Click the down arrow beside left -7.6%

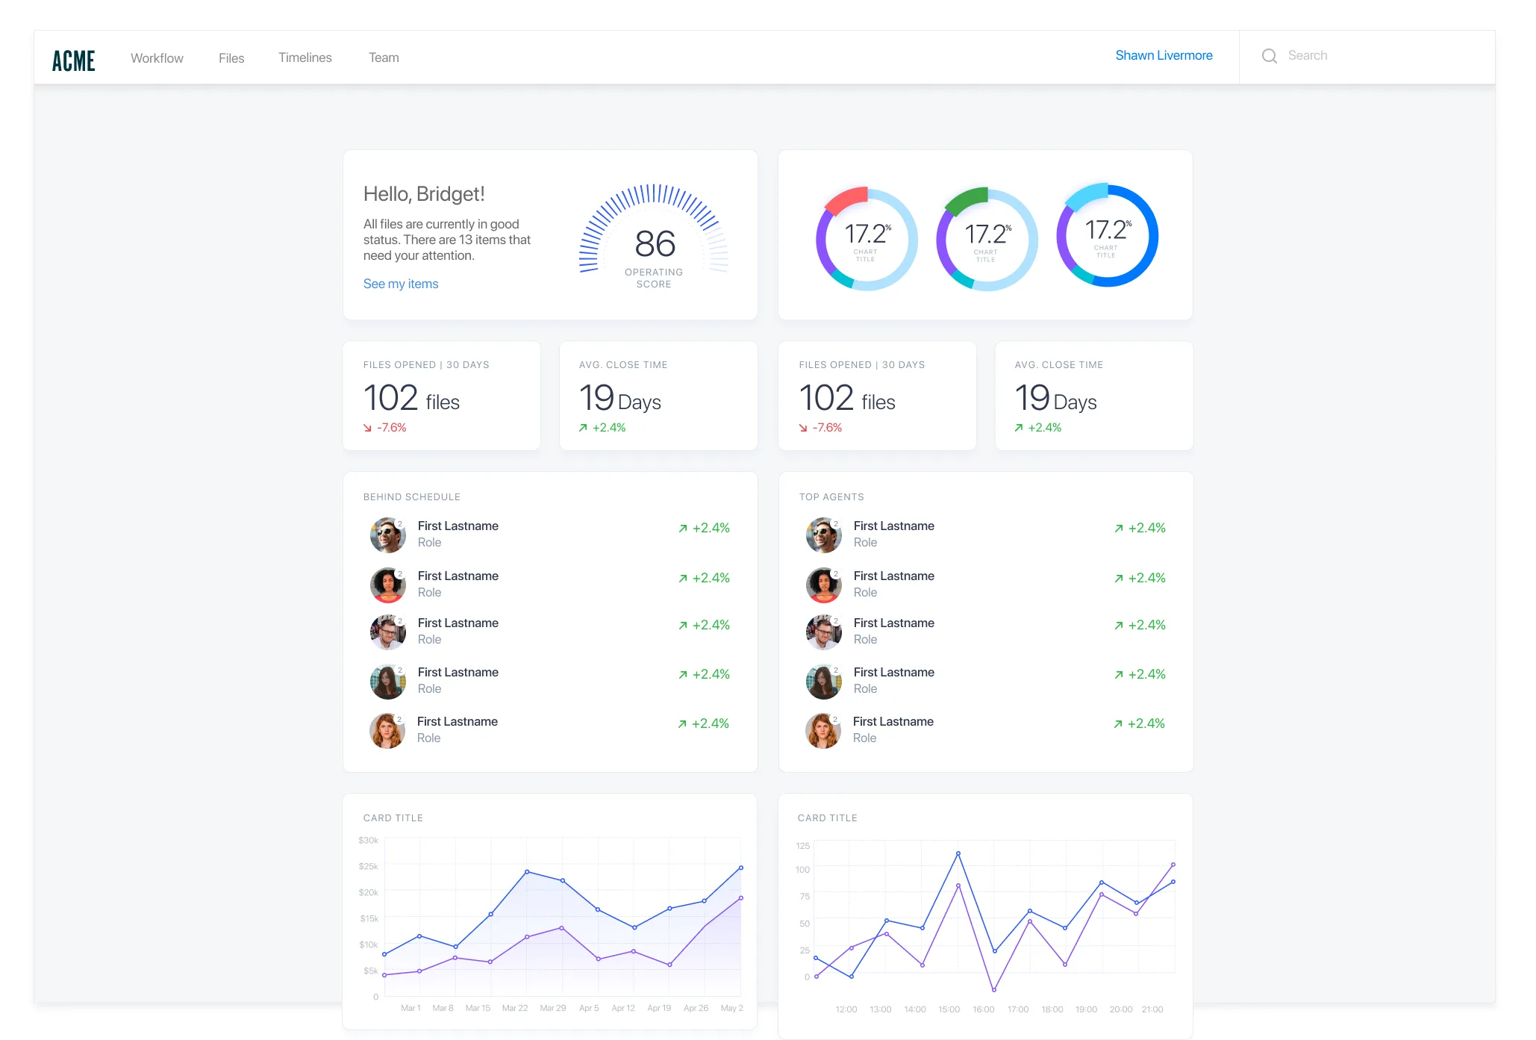coord(367,428)
